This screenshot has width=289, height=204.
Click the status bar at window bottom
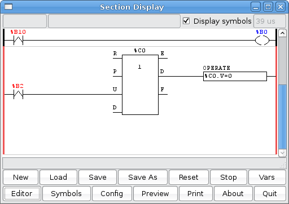[x=144, y=163]
